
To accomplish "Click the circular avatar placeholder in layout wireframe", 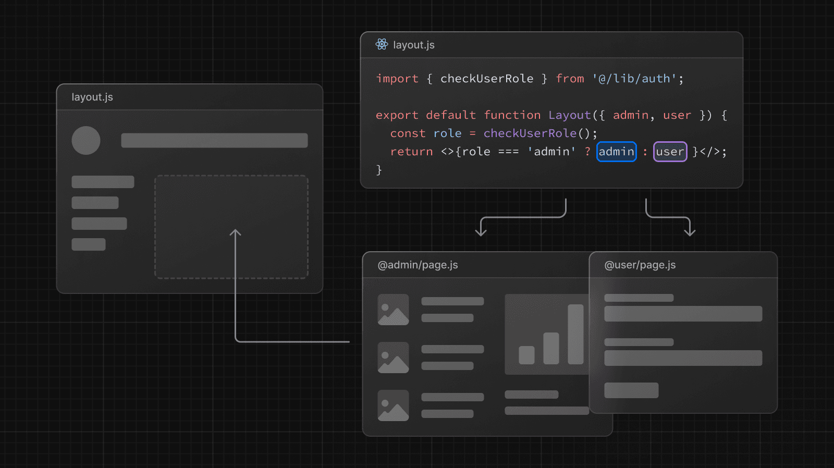I will coord(86,140).
